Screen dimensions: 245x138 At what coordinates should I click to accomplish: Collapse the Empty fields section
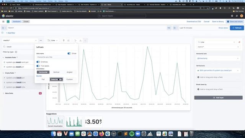click(x=3, y=73)
